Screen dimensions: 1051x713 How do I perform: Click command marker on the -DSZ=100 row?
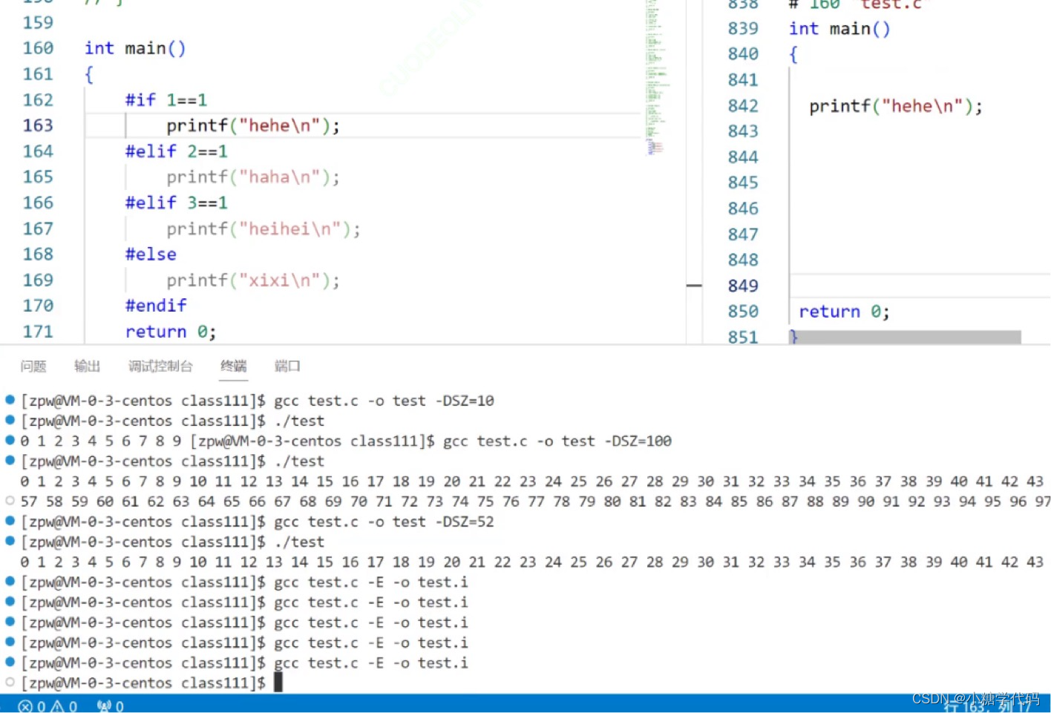point(10,440)
